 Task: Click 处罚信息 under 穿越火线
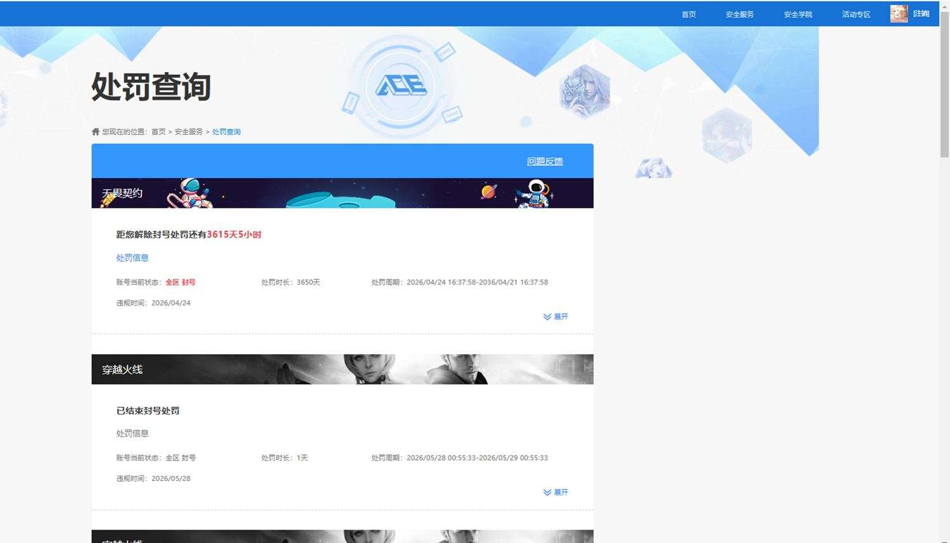132,433
